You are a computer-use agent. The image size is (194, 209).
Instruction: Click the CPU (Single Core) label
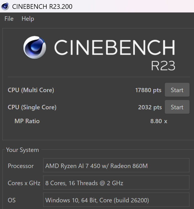(x=32, y=107)
